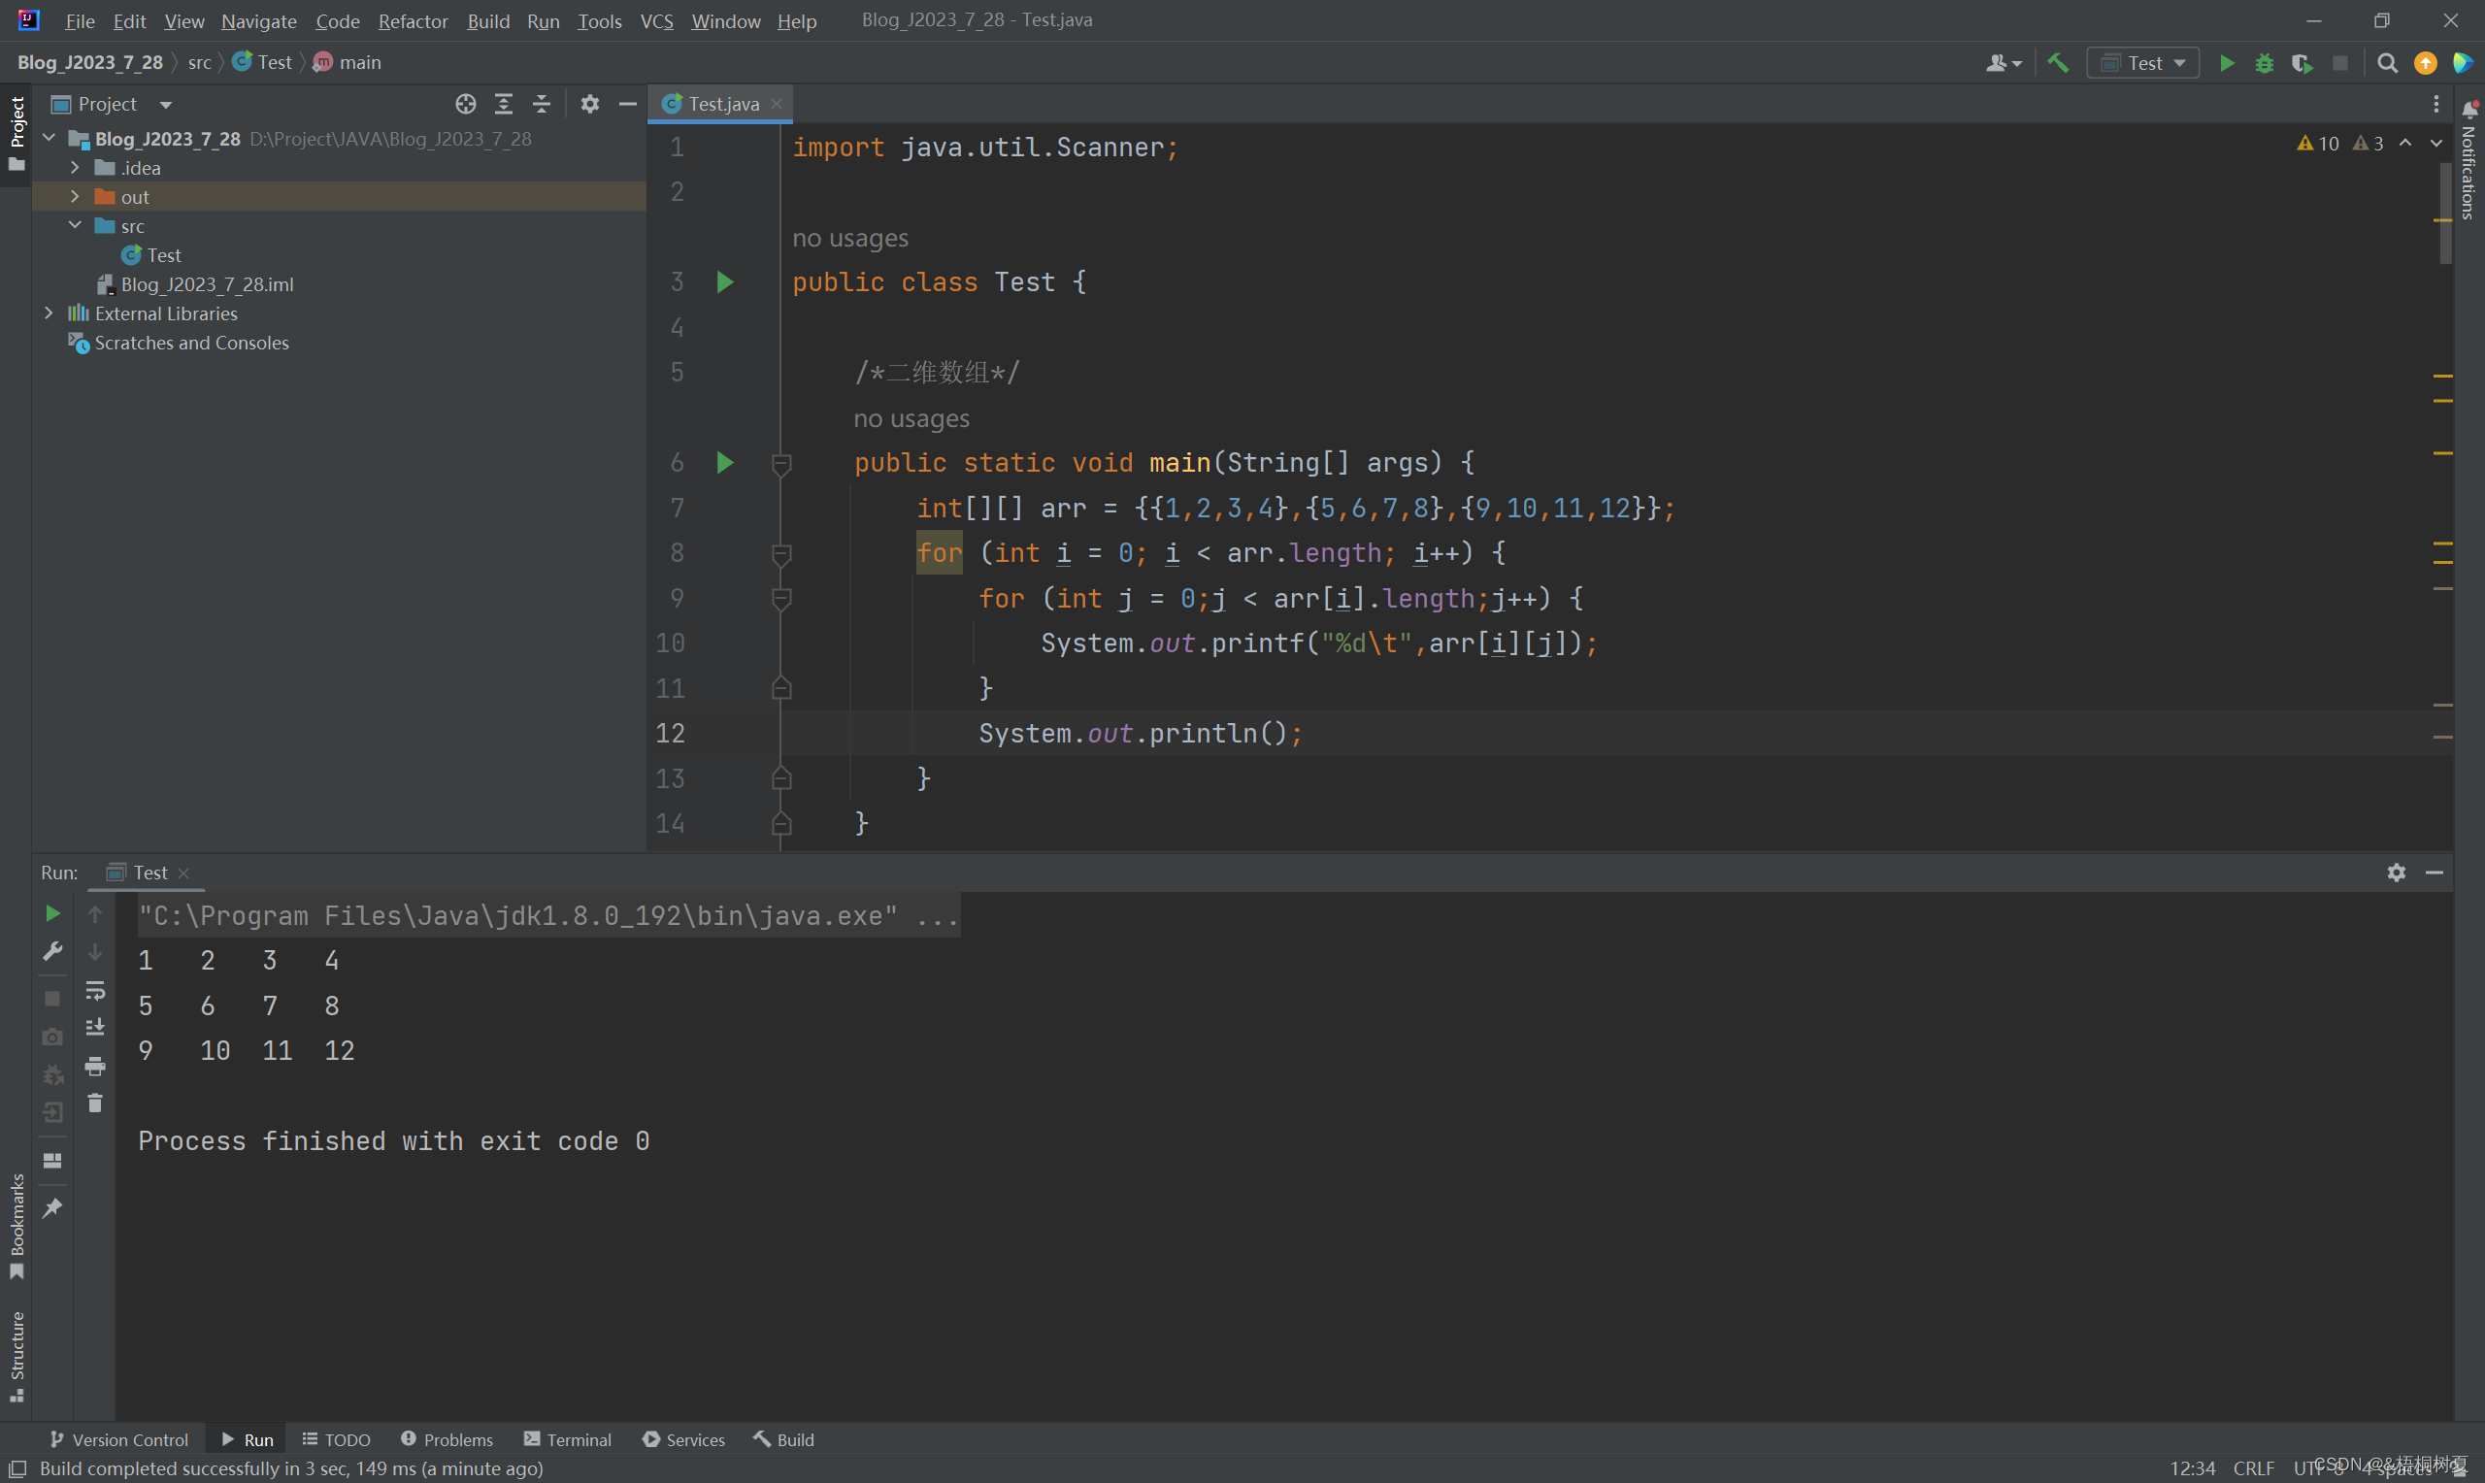Click the run gutter icon beside class Test

click(725, 281)
